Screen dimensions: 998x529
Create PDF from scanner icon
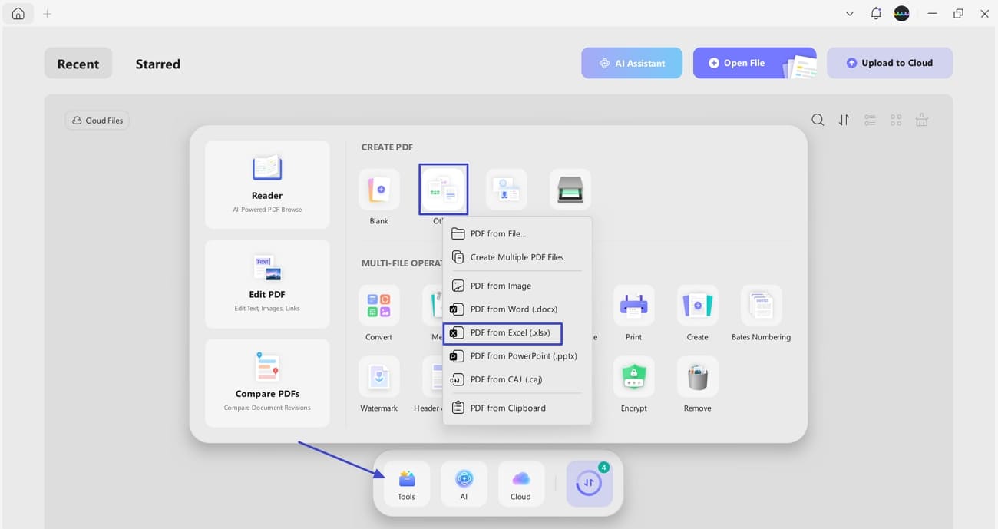pyautogui.click(x=570, y=190)
